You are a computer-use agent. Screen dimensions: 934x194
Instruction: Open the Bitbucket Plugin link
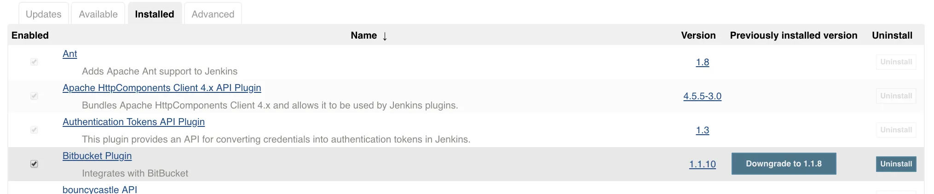97,156
